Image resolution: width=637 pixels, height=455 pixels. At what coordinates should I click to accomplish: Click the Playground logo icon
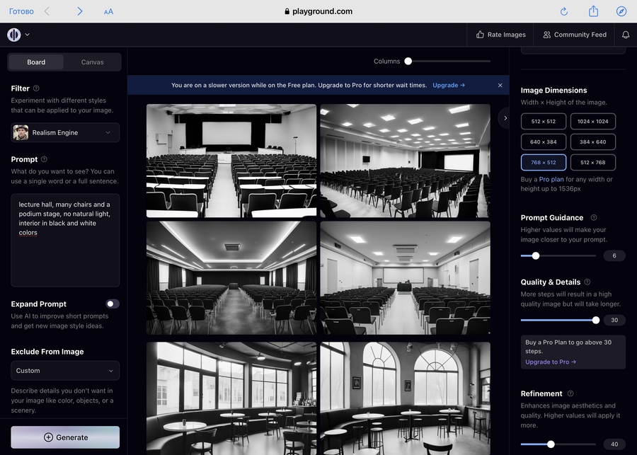click(14, 35)
